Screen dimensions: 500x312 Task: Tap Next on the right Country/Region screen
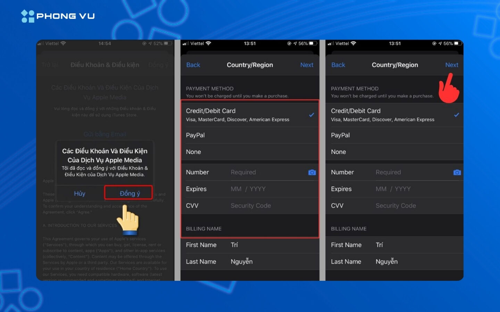click(452, 65)
